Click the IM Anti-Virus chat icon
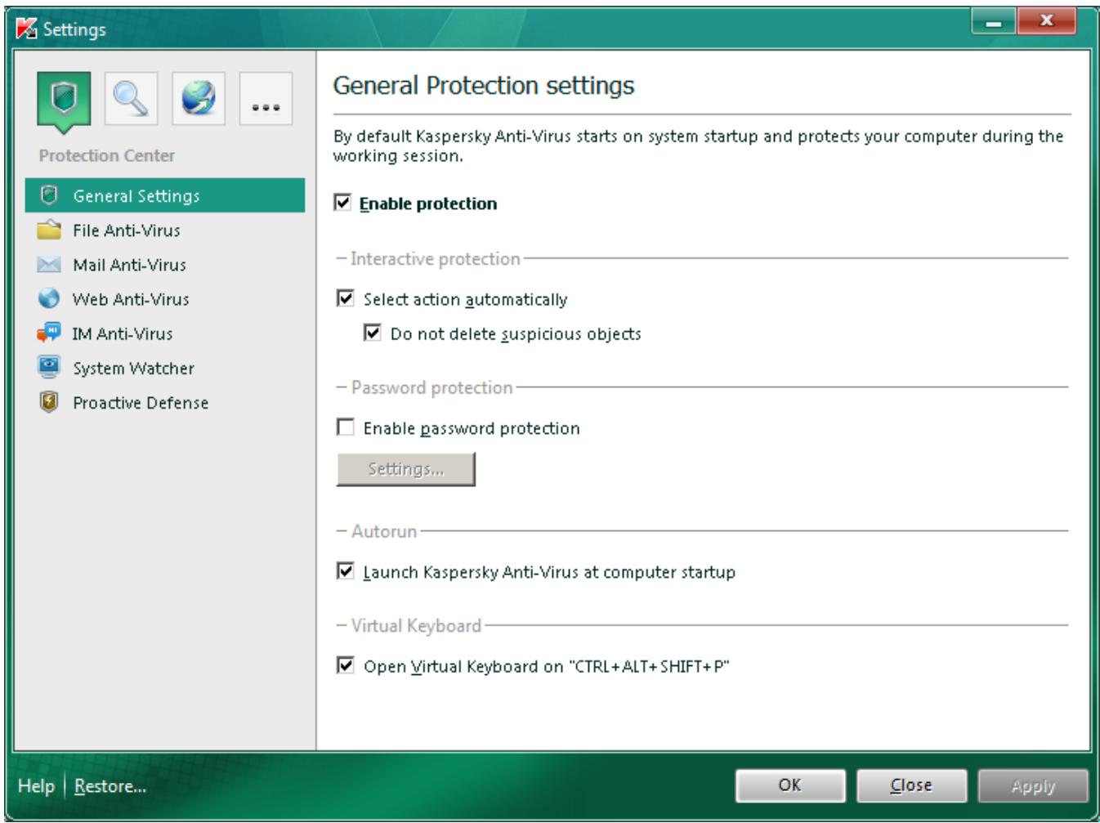The height and width of the screenshot is (823, 1100). [x=49, y=333]
